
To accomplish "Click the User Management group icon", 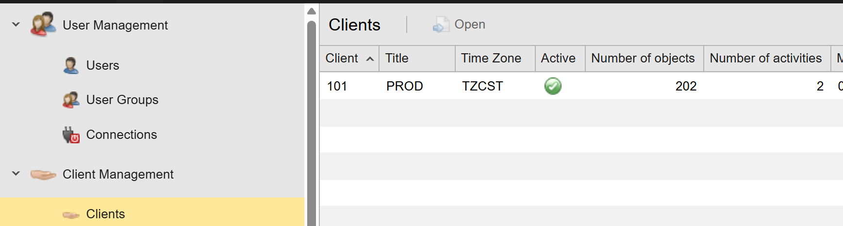I will 43,25.
